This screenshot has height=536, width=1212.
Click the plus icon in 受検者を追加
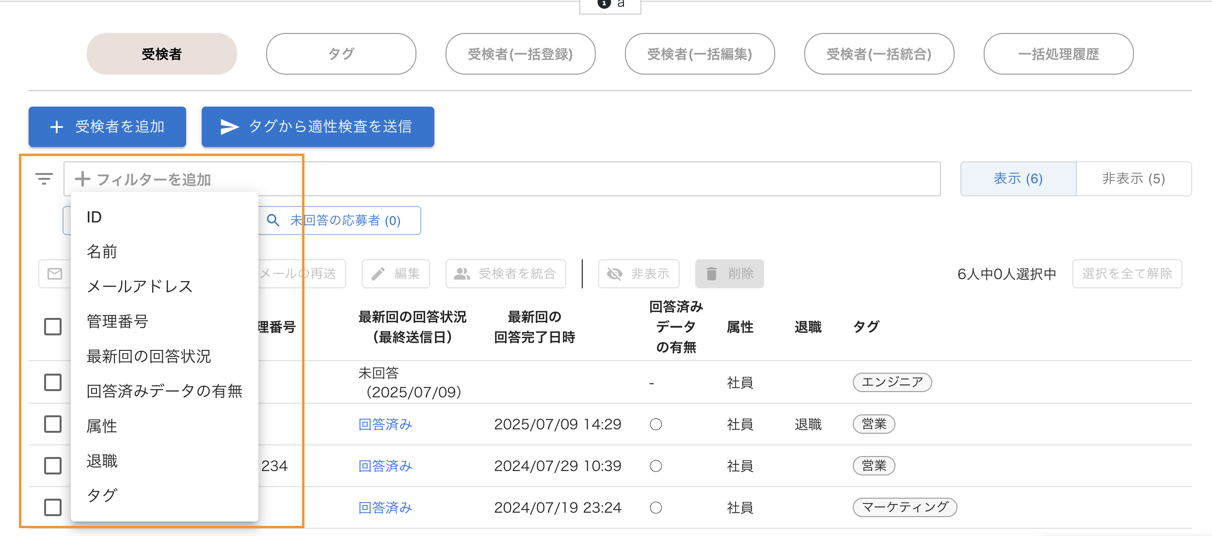pos(57,127)
